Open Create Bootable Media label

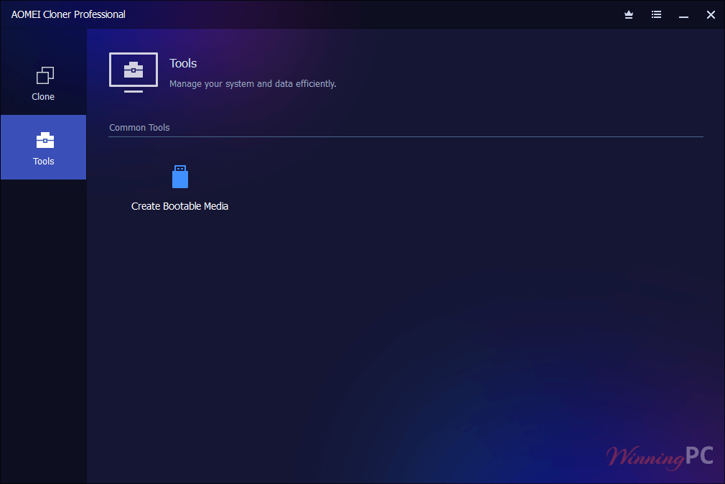click(180, 206)
